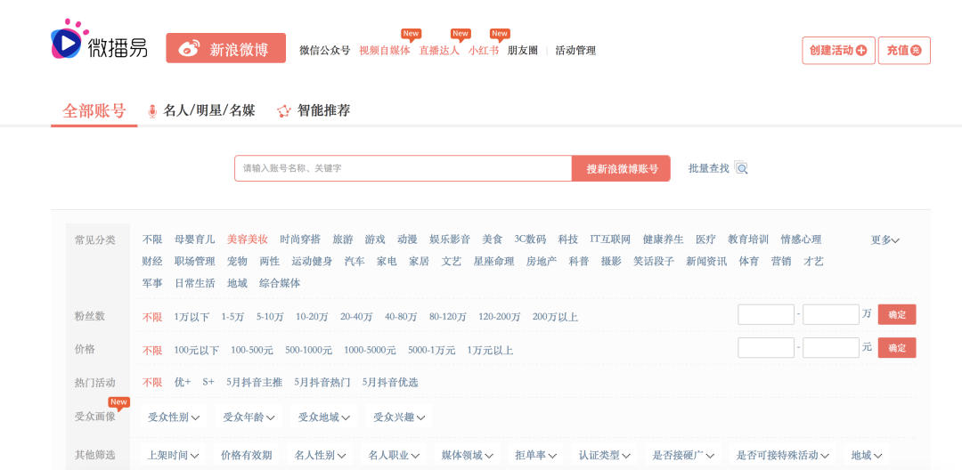Expand 更多 categories chevron
Image resolution: width=962 pixels, height=470 pixels.
[885, 240]
